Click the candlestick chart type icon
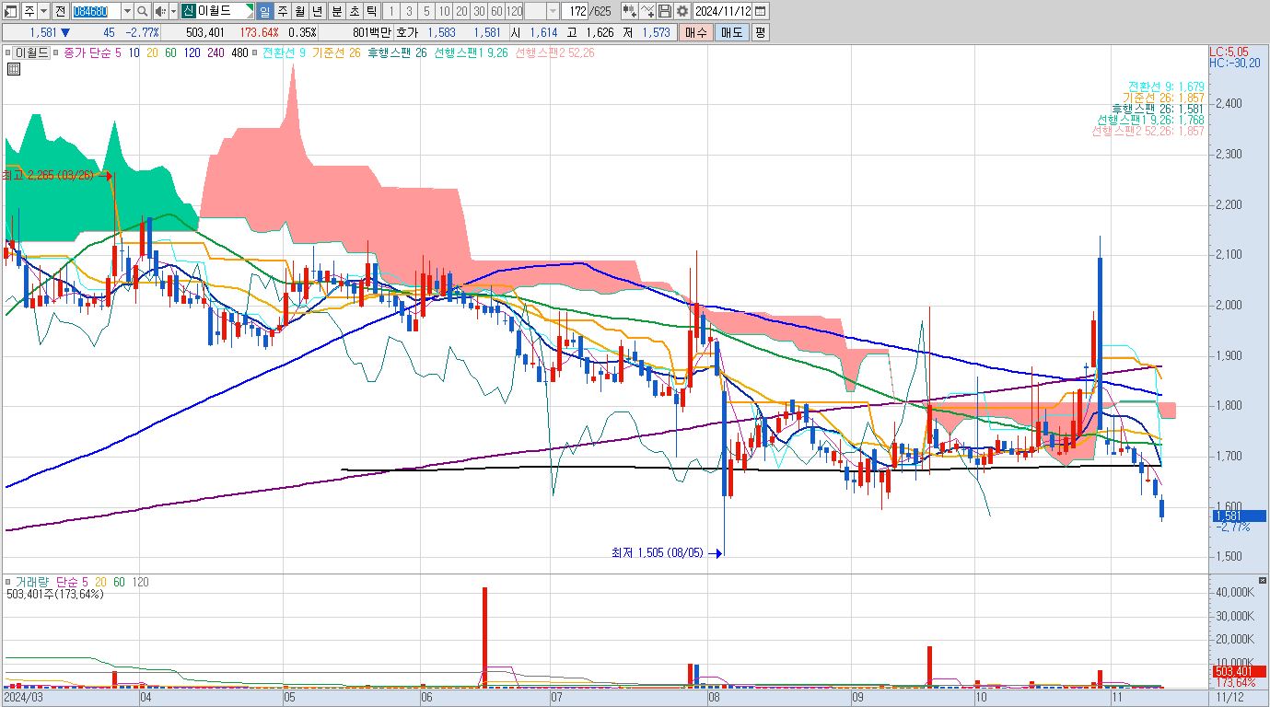The image size is (1270, 707). pyautogui.click(x=629, y=11)
